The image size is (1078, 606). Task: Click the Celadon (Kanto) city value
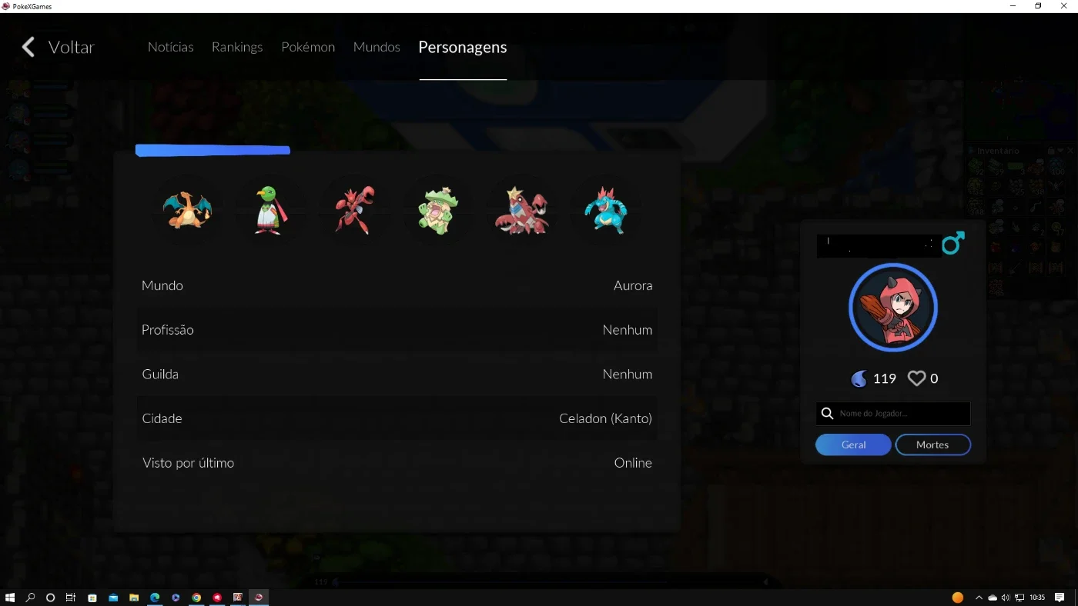(x=605, y=418)
